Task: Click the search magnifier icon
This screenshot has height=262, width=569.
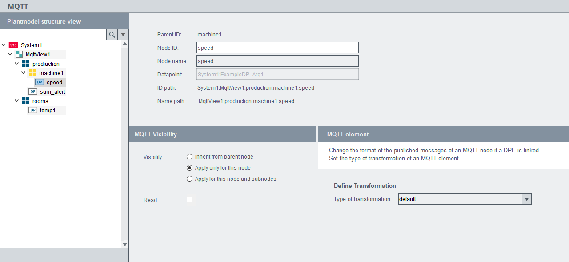Action: click(x=112, y=35)
